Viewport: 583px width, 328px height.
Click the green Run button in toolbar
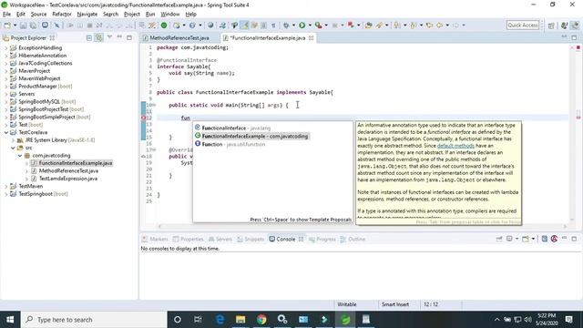pyautogui.click(x=302, y=26)
